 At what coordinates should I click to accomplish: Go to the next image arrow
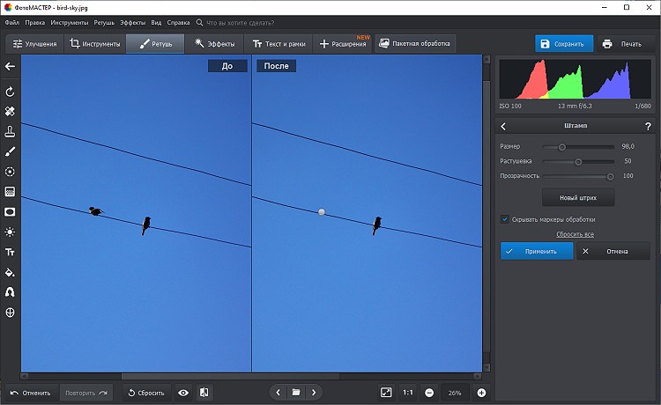[x=313, y=393]
